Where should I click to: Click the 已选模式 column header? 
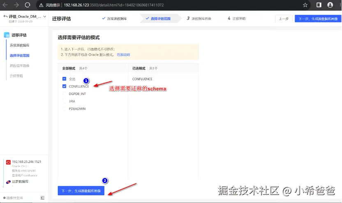pyautogui.click(x=139, y=68)
